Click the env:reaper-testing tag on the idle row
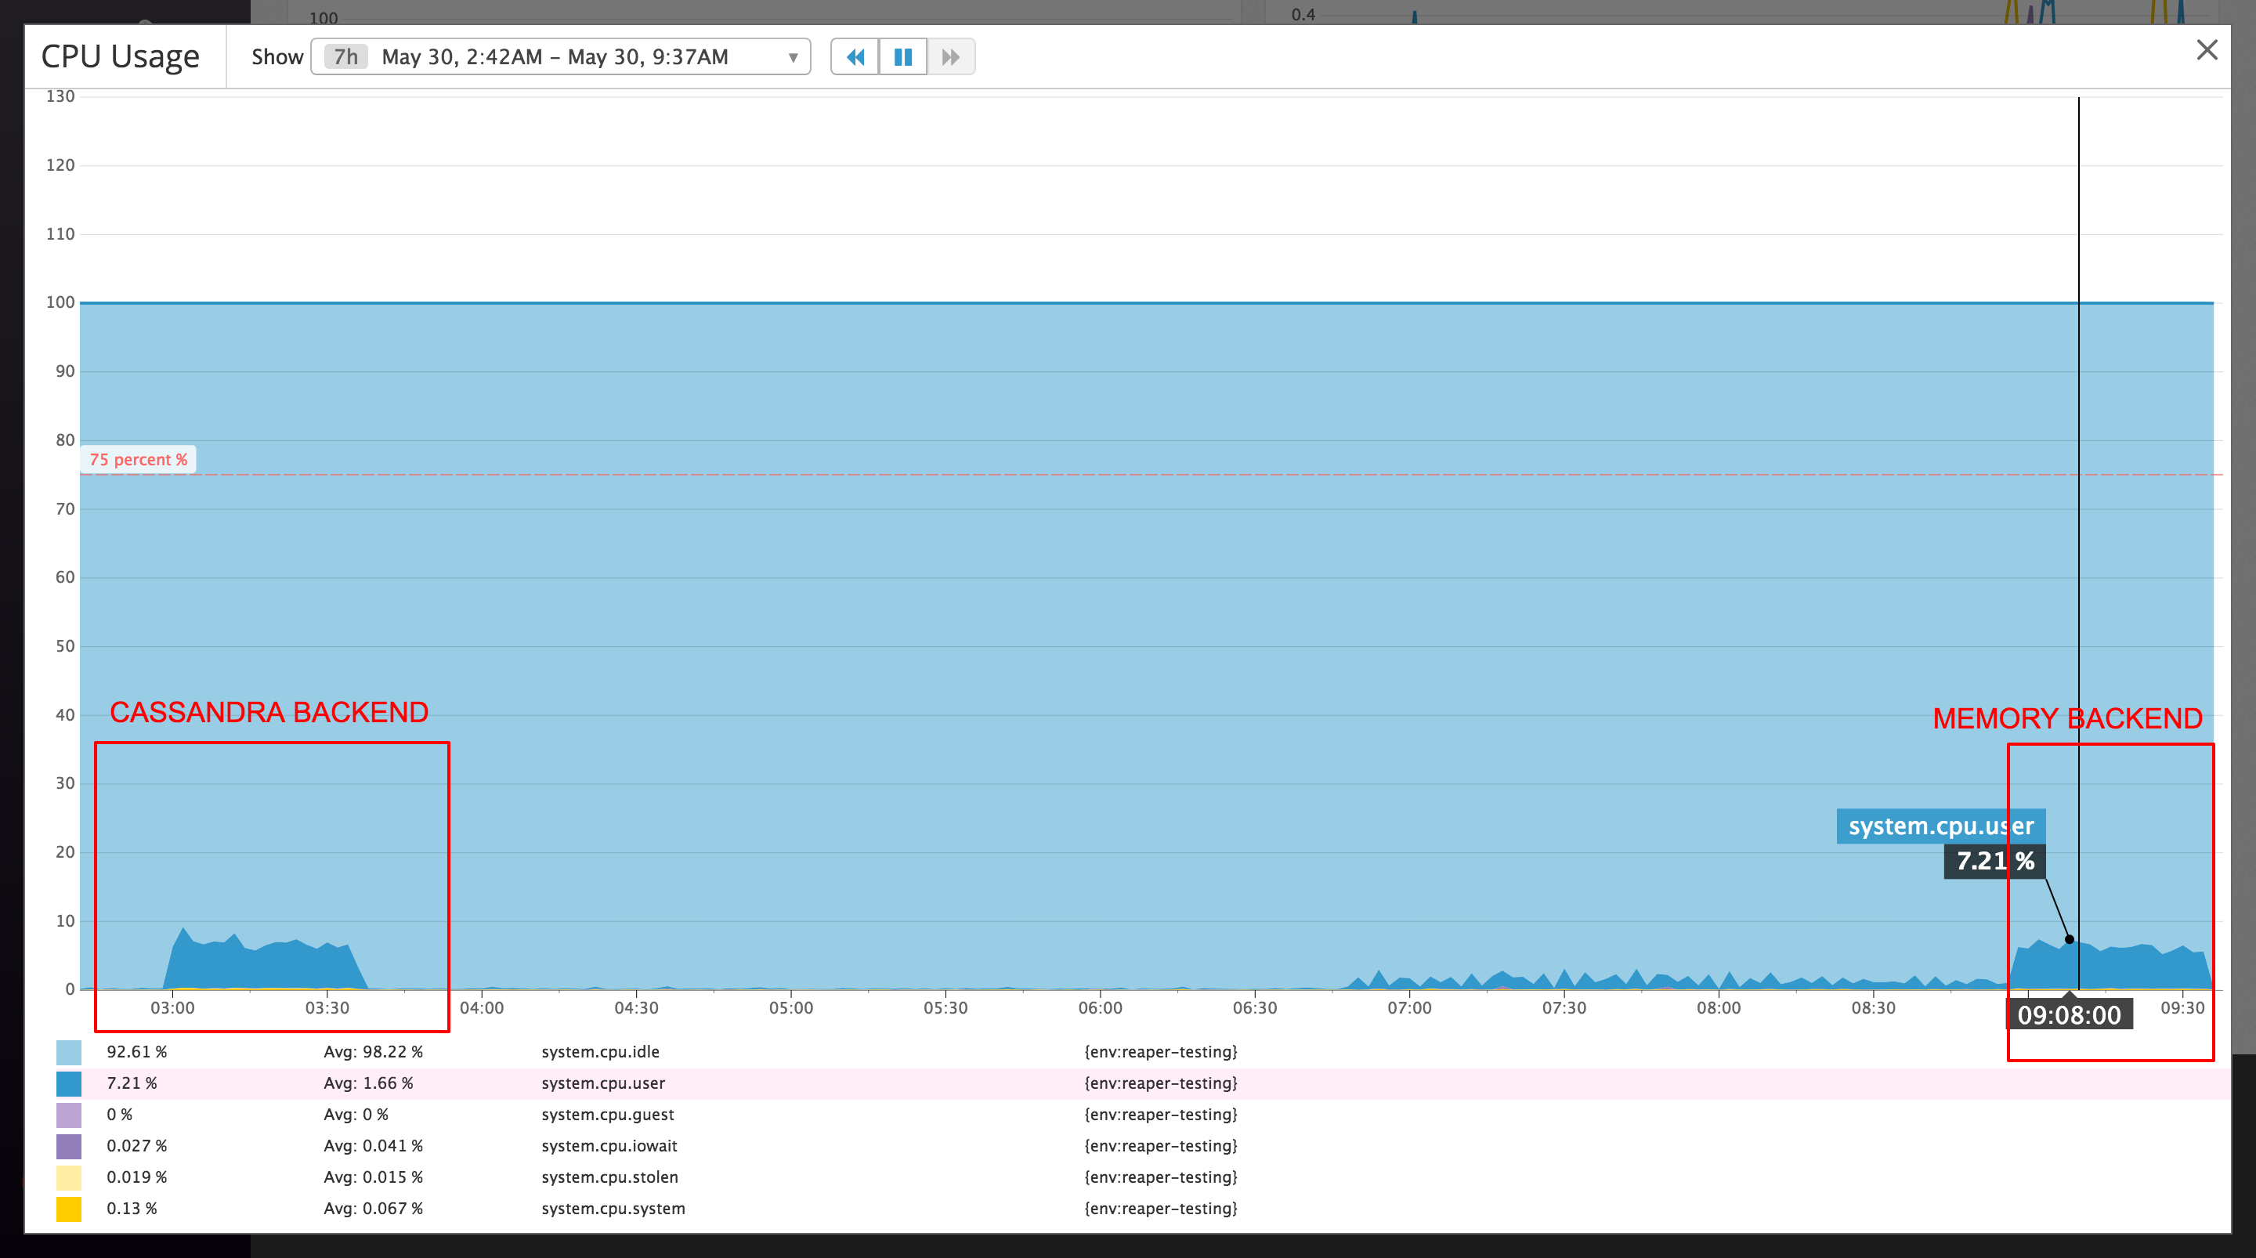Viewport: 2256px width, 1258px height. tap(1161, 1052)
